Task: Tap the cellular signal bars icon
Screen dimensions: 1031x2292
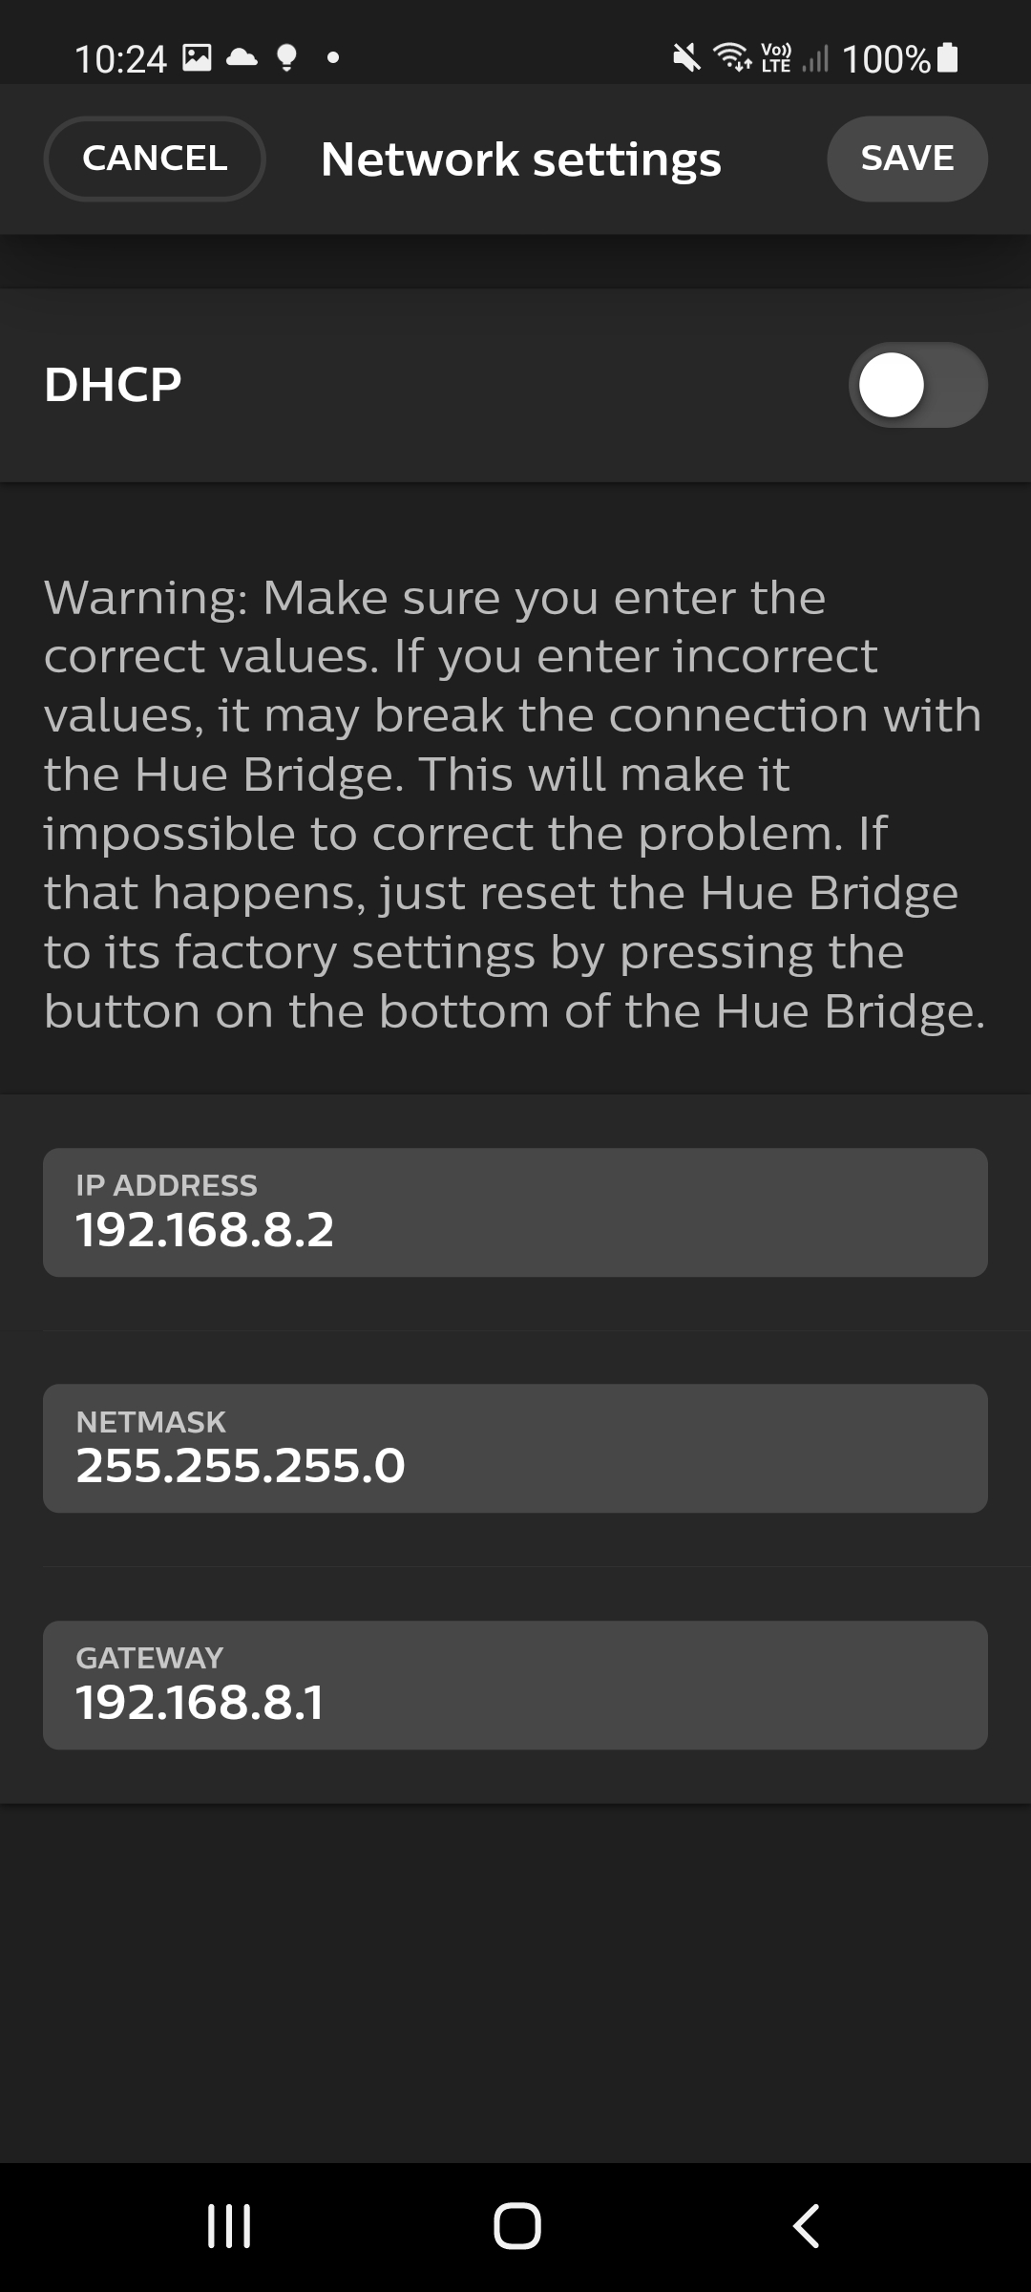Action: click(815, 59)
